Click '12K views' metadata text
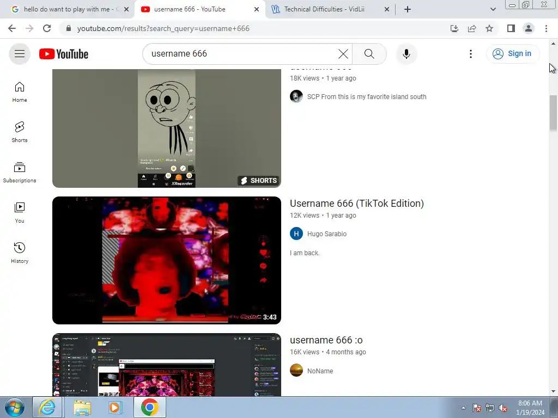Screen dimensions: 558x418 tap(304, 216)
